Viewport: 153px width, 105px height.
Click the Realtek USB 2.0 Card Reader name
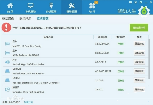pyautogui.click(x=28, y=74)
